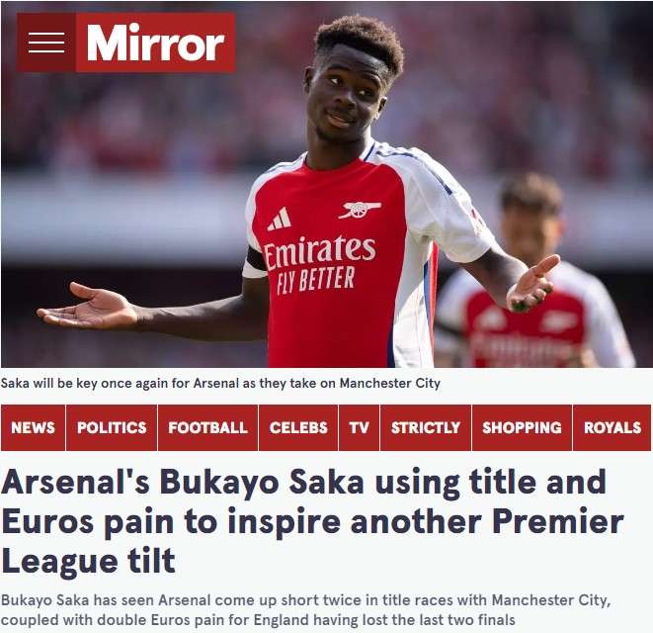Click the Bukayo Saka headline
This screenshot has height=633, width=653.
click(312, 521)
